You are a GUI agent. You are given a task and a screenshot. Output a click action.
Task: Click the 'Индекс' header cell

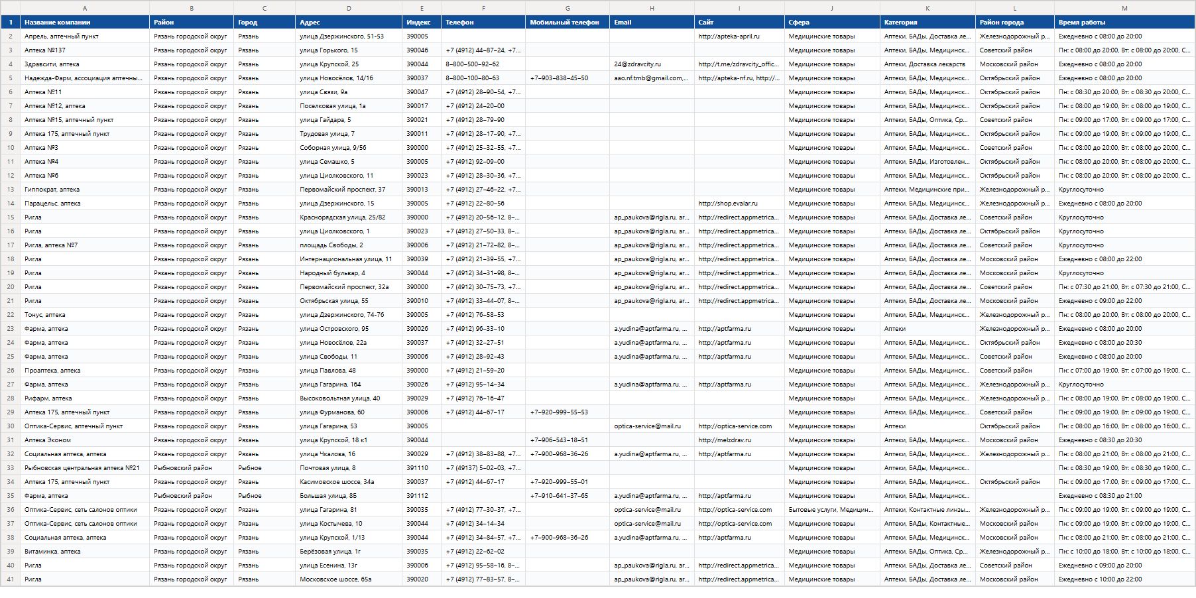coord(422,22)
